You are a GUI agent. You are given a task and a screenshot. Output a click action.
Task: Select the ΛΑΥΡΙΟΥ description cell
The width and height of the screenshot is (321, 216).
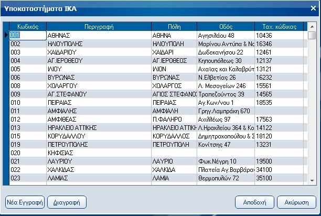click(99, 161)
